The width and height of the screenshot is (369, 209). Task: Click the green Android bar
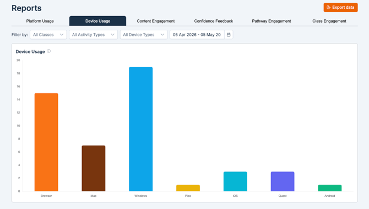coord(330,188)
